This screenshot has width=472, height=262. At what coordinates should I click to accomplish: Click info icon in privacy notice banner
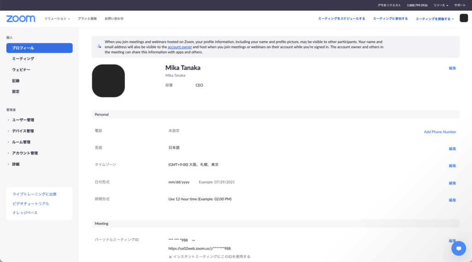point(99,47)
